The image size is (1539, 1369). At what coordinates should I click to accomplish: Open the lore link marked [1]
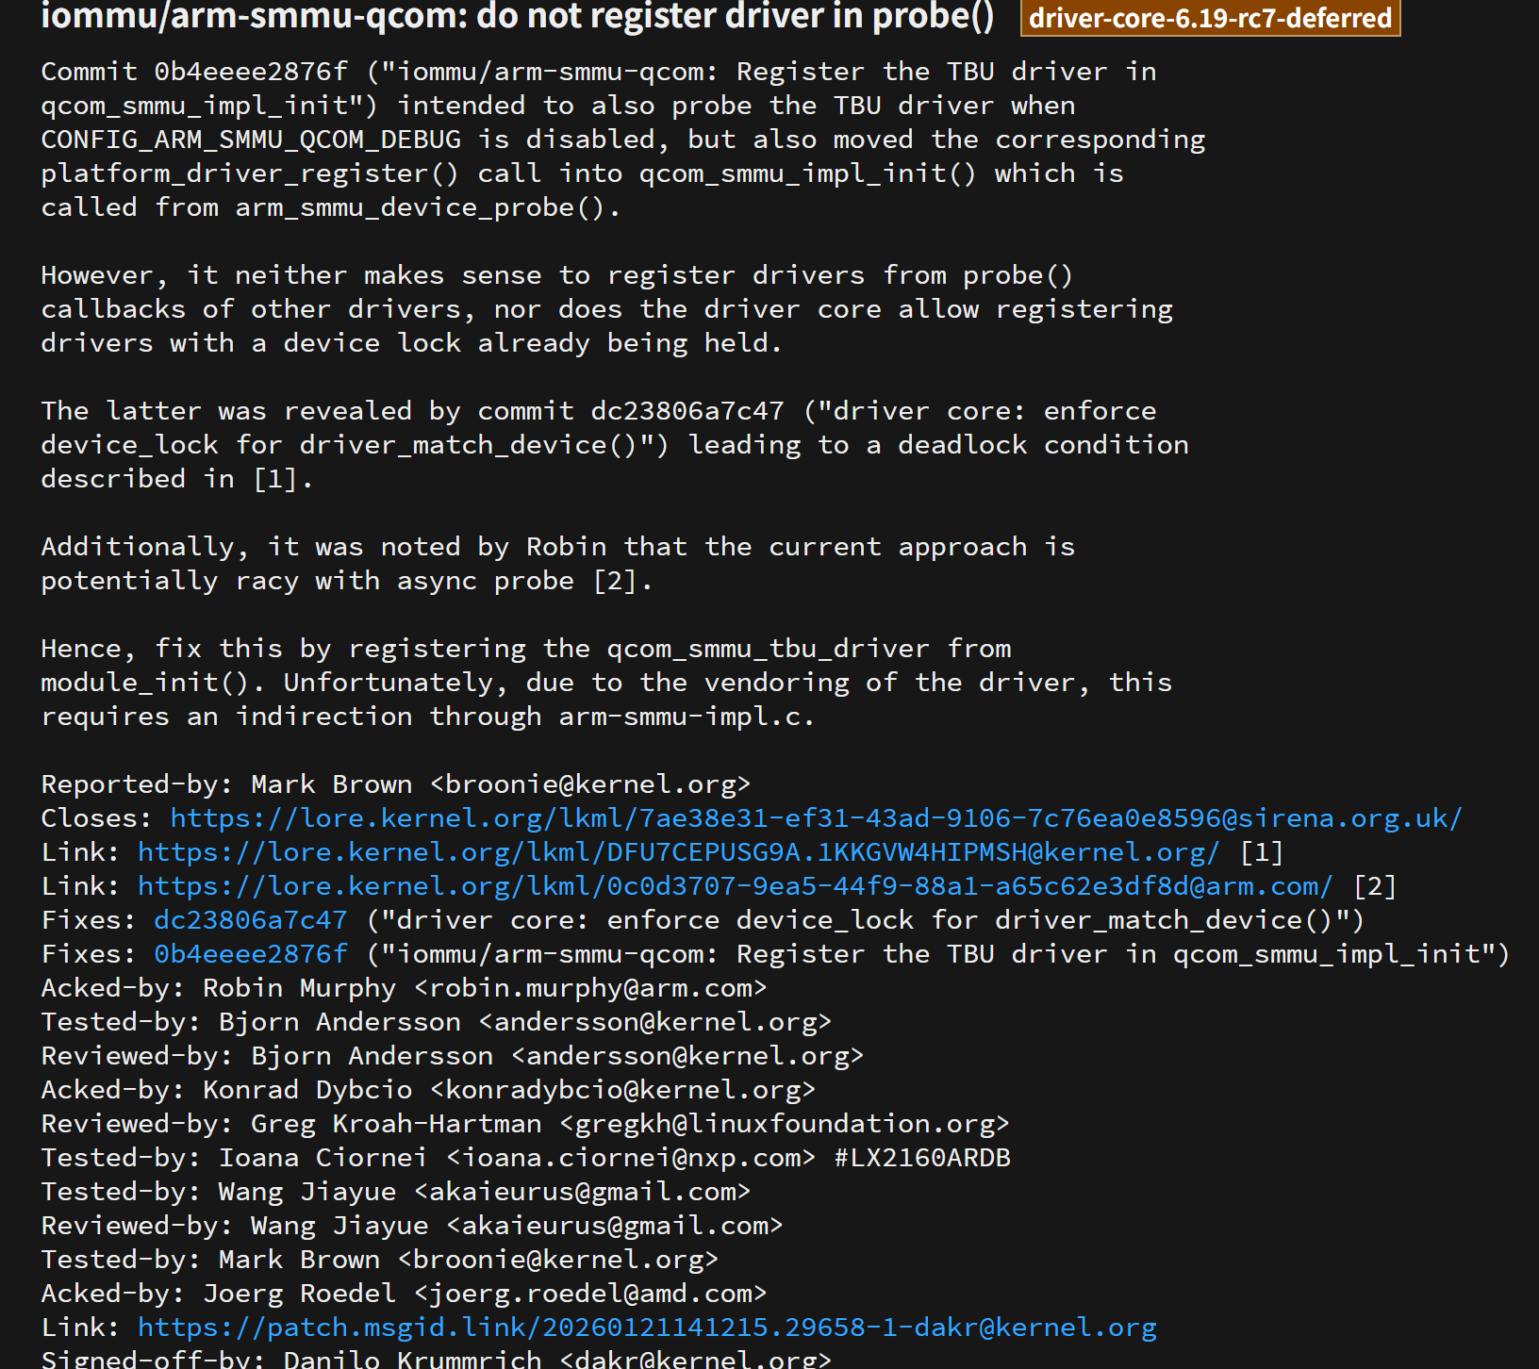click(678, 852)
